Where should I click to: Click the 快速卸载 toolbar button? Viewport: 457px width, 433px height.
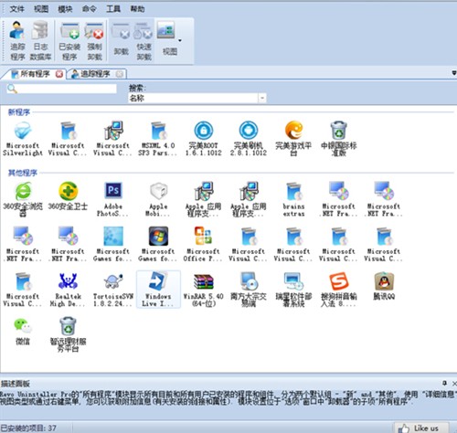click(143, 40)
